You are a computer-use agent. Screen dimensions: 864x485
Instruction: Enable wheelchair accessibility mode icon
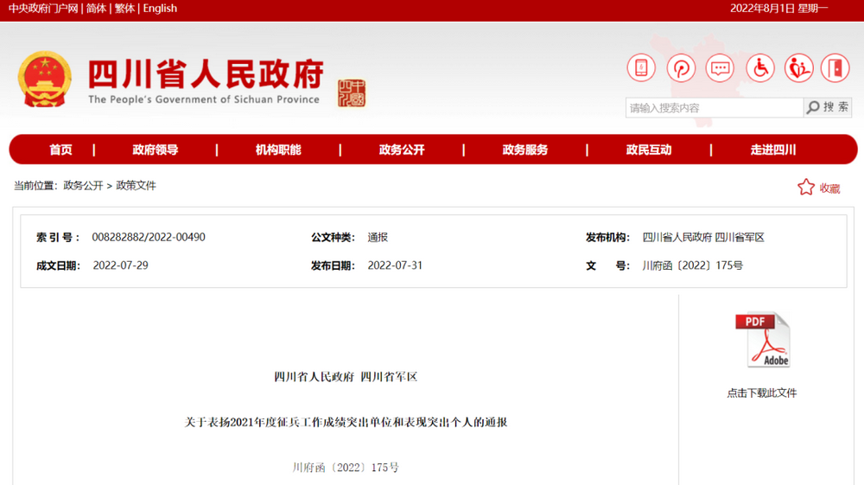(x=760, y=68)
